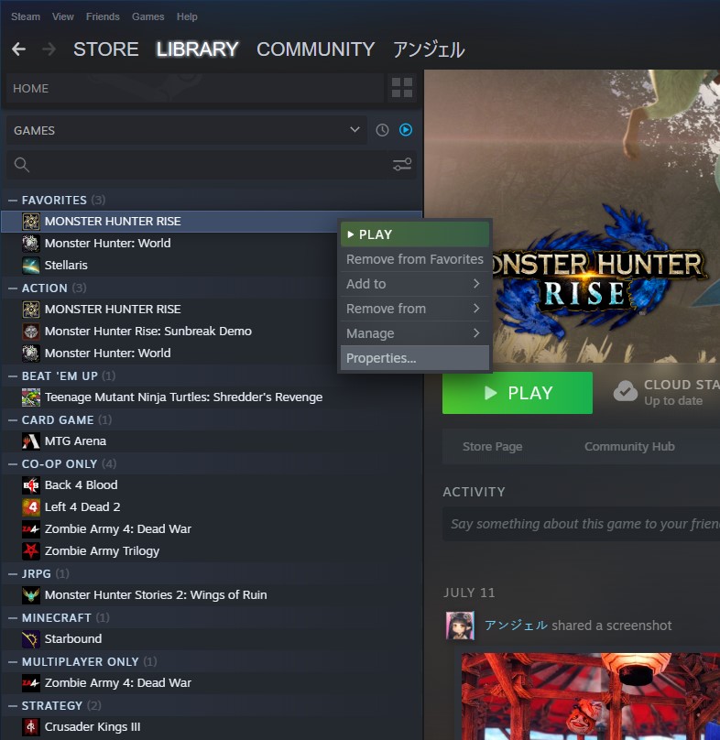Collapse the FAVORITES category
The image size is (720, 740).
(13, 200)
